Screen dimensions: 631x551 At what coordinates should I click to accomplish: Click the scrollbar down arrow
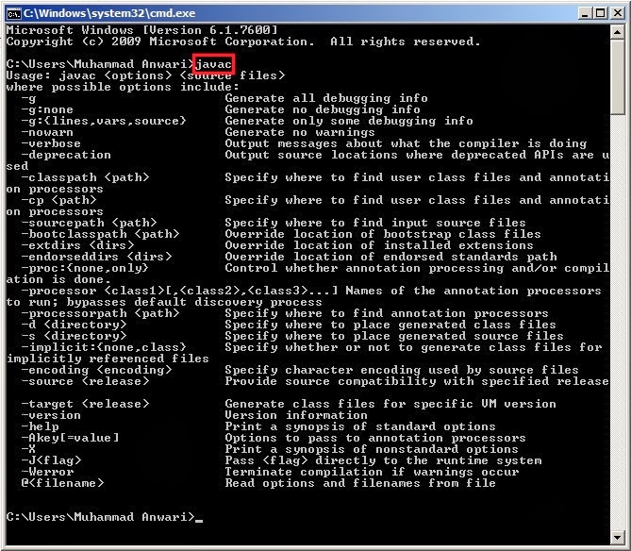(617, 537)
